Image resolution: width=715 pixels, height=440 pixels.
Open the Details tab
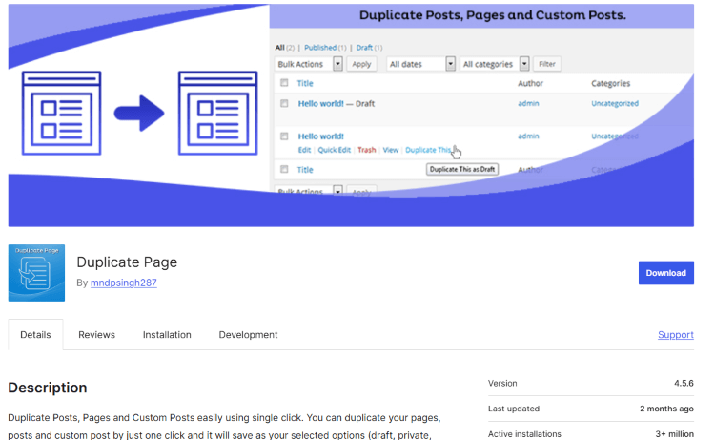click(x=35, y=335)
